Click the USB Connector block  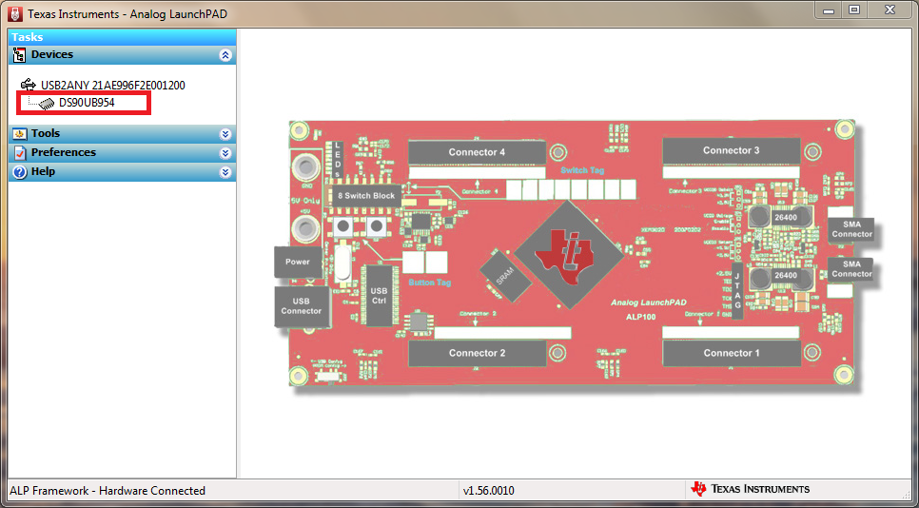coord(302,306)
